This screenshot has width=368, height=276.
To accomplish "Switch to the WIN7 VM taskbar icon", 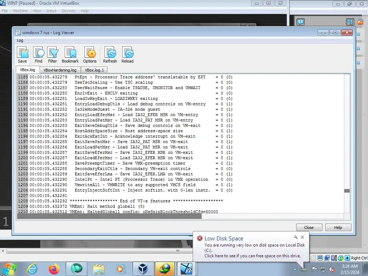I will pos(187,269).
